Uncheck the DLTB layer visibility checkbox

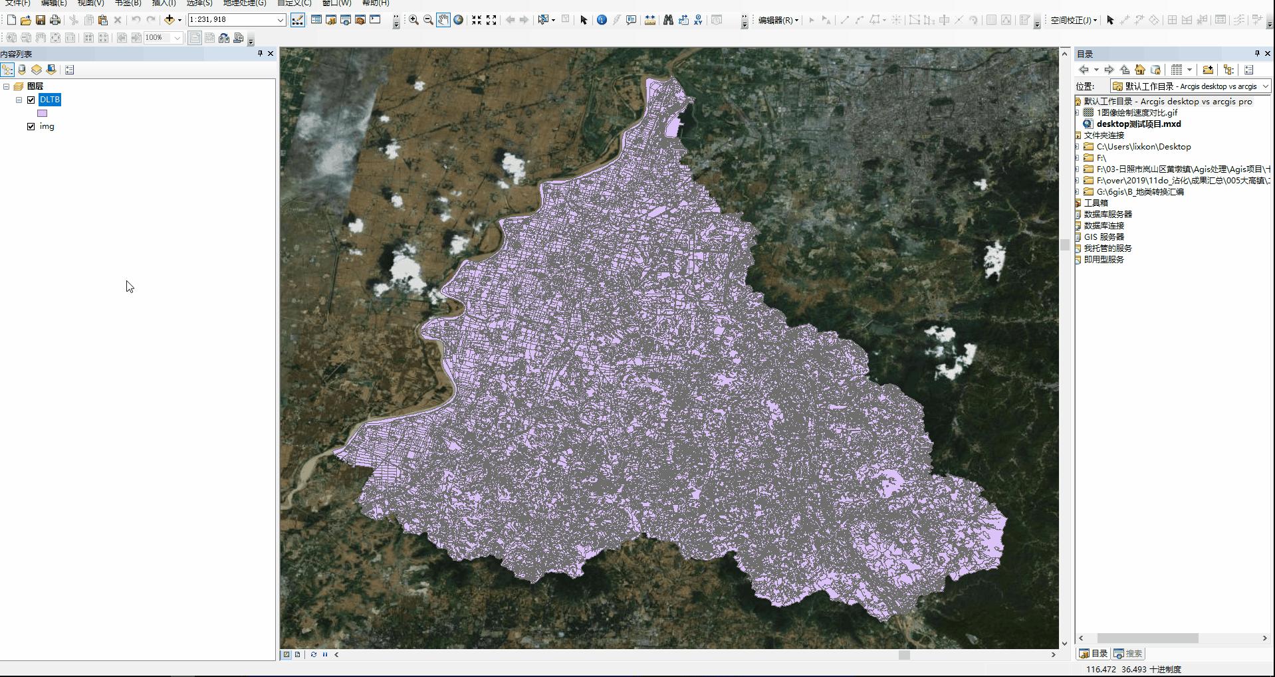tap(31, 100)
